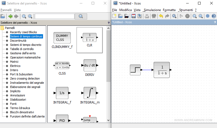Select Recently Used Blocks category
This screenshot has width=217, height=128.
[x=23, y=32]
